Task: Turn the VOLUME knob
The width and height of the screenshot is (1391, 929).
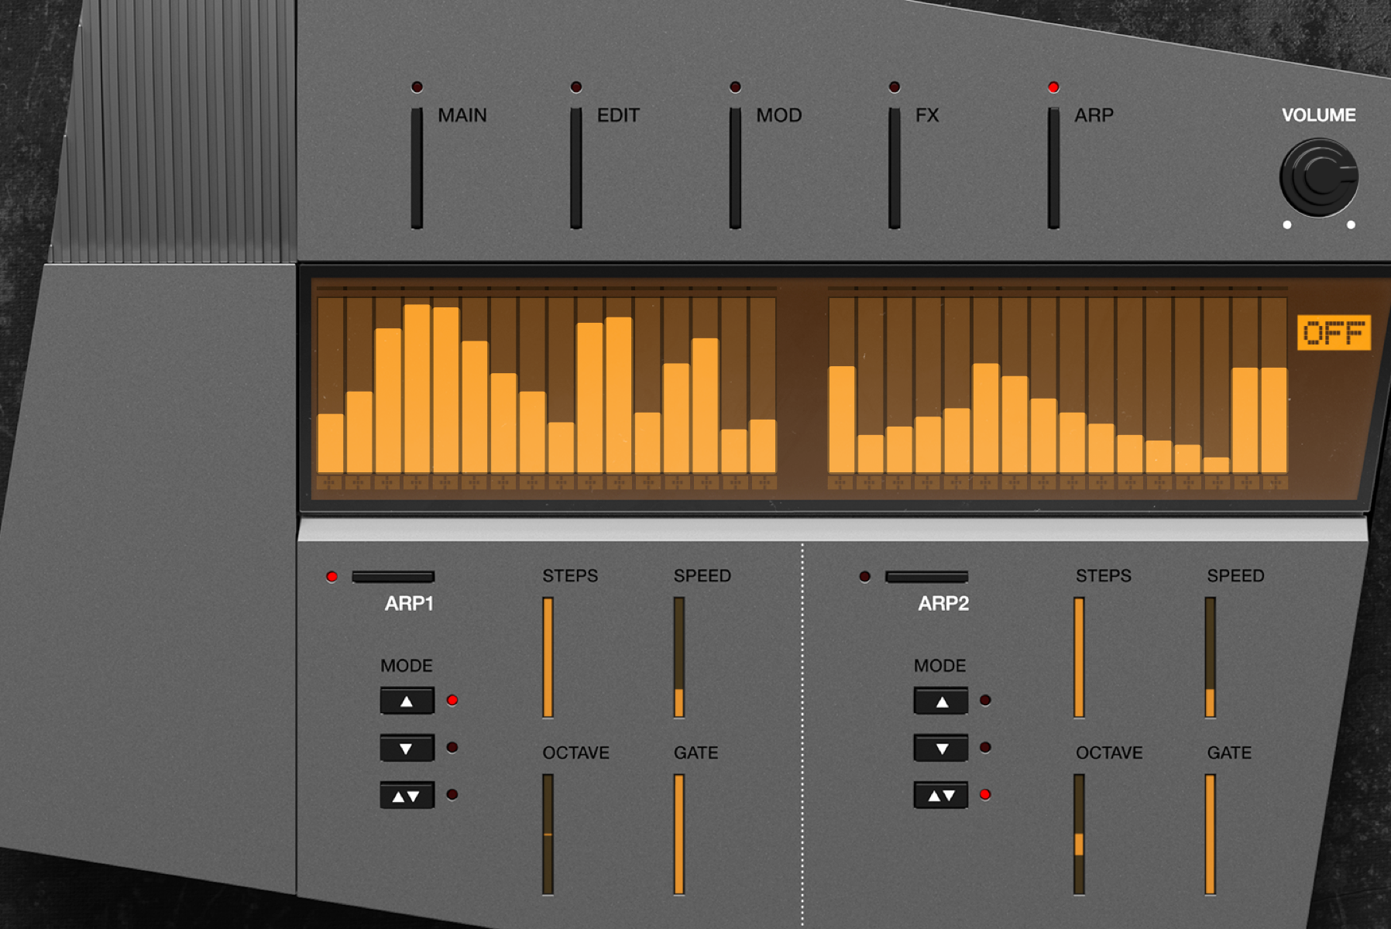Action: coord(1321,177)
